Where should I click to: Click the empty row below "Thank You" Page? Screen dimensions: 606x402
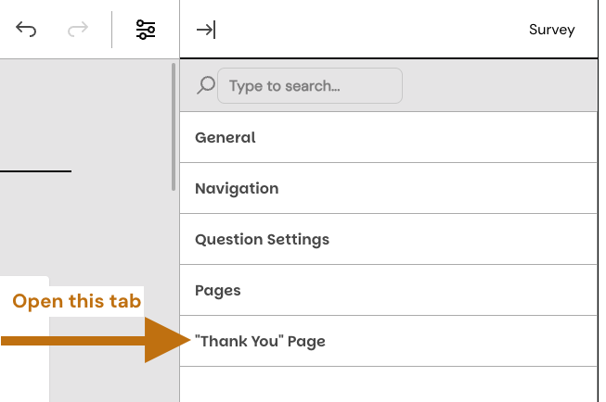(x=388, y=384)
